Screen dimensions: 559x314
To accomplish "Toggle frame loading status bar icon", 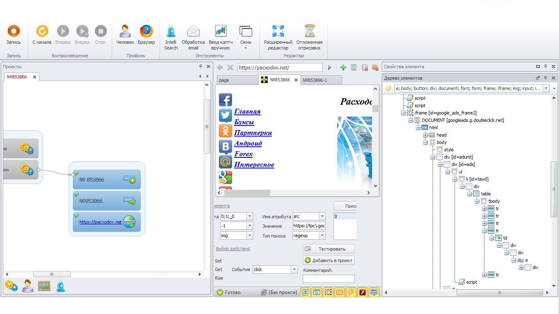I will coord(328,292).
